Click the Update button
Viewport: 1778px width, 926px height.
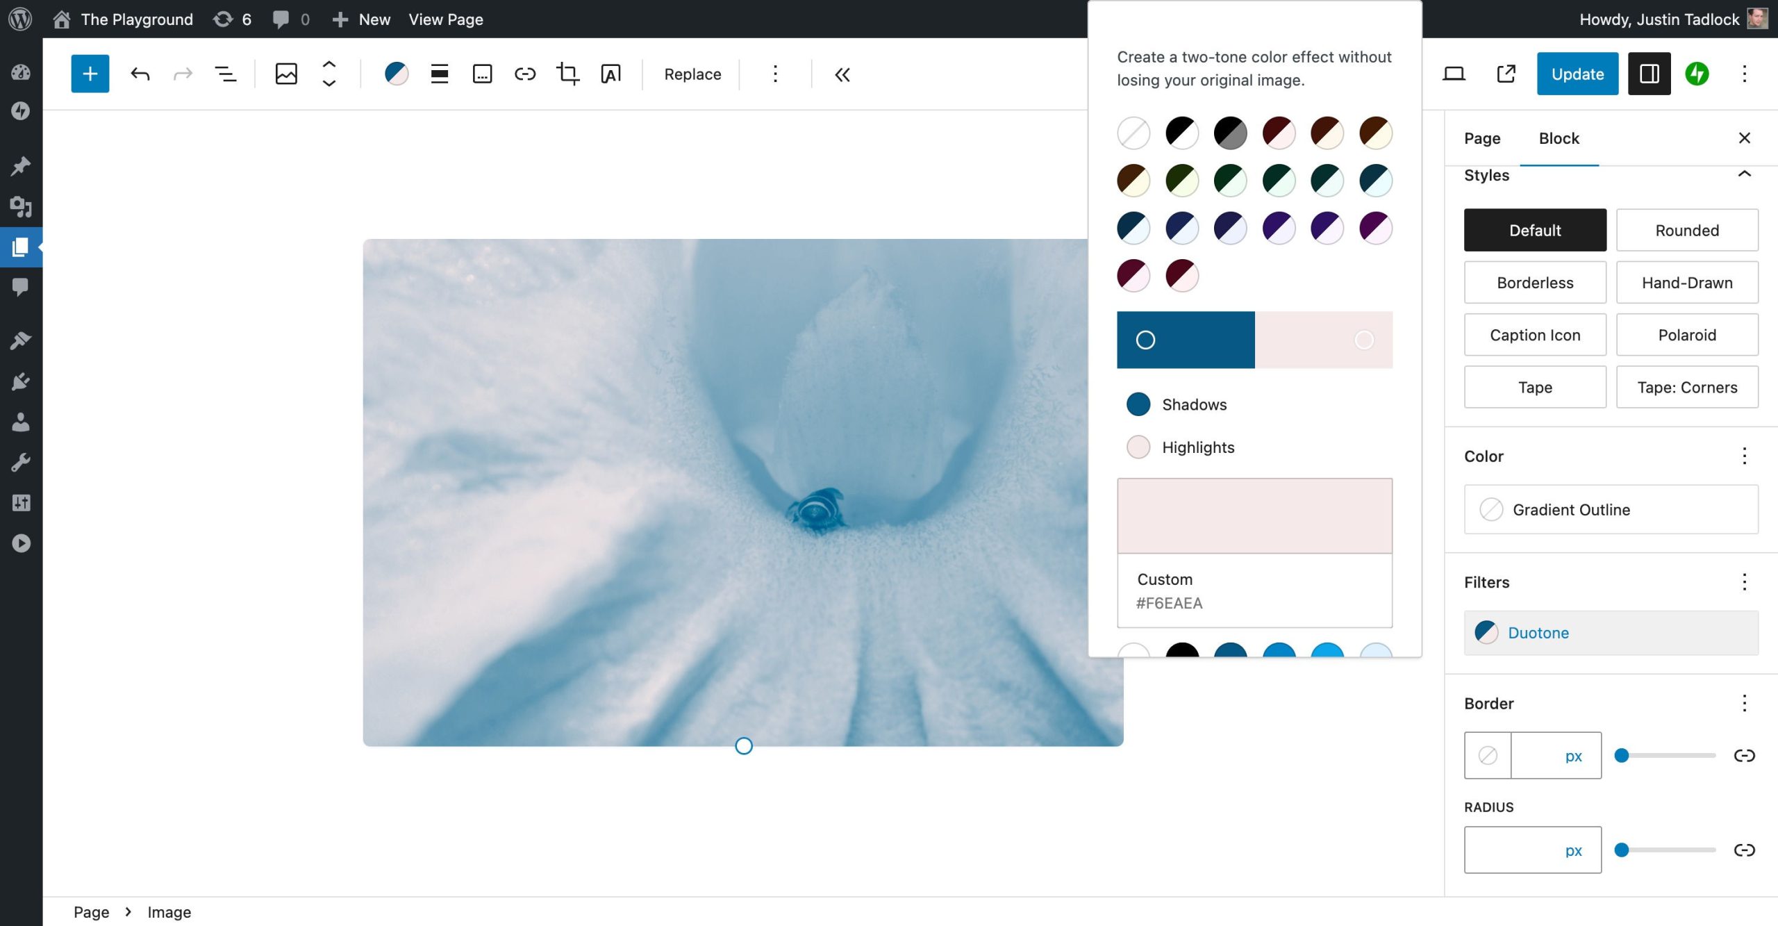pos(1577,73)
